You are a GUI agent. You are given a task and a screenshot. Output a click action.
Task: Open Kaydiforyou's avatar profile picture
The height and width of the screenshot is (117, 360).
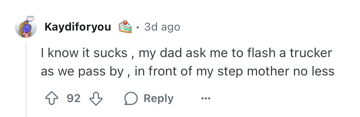(x=26, y=27)
